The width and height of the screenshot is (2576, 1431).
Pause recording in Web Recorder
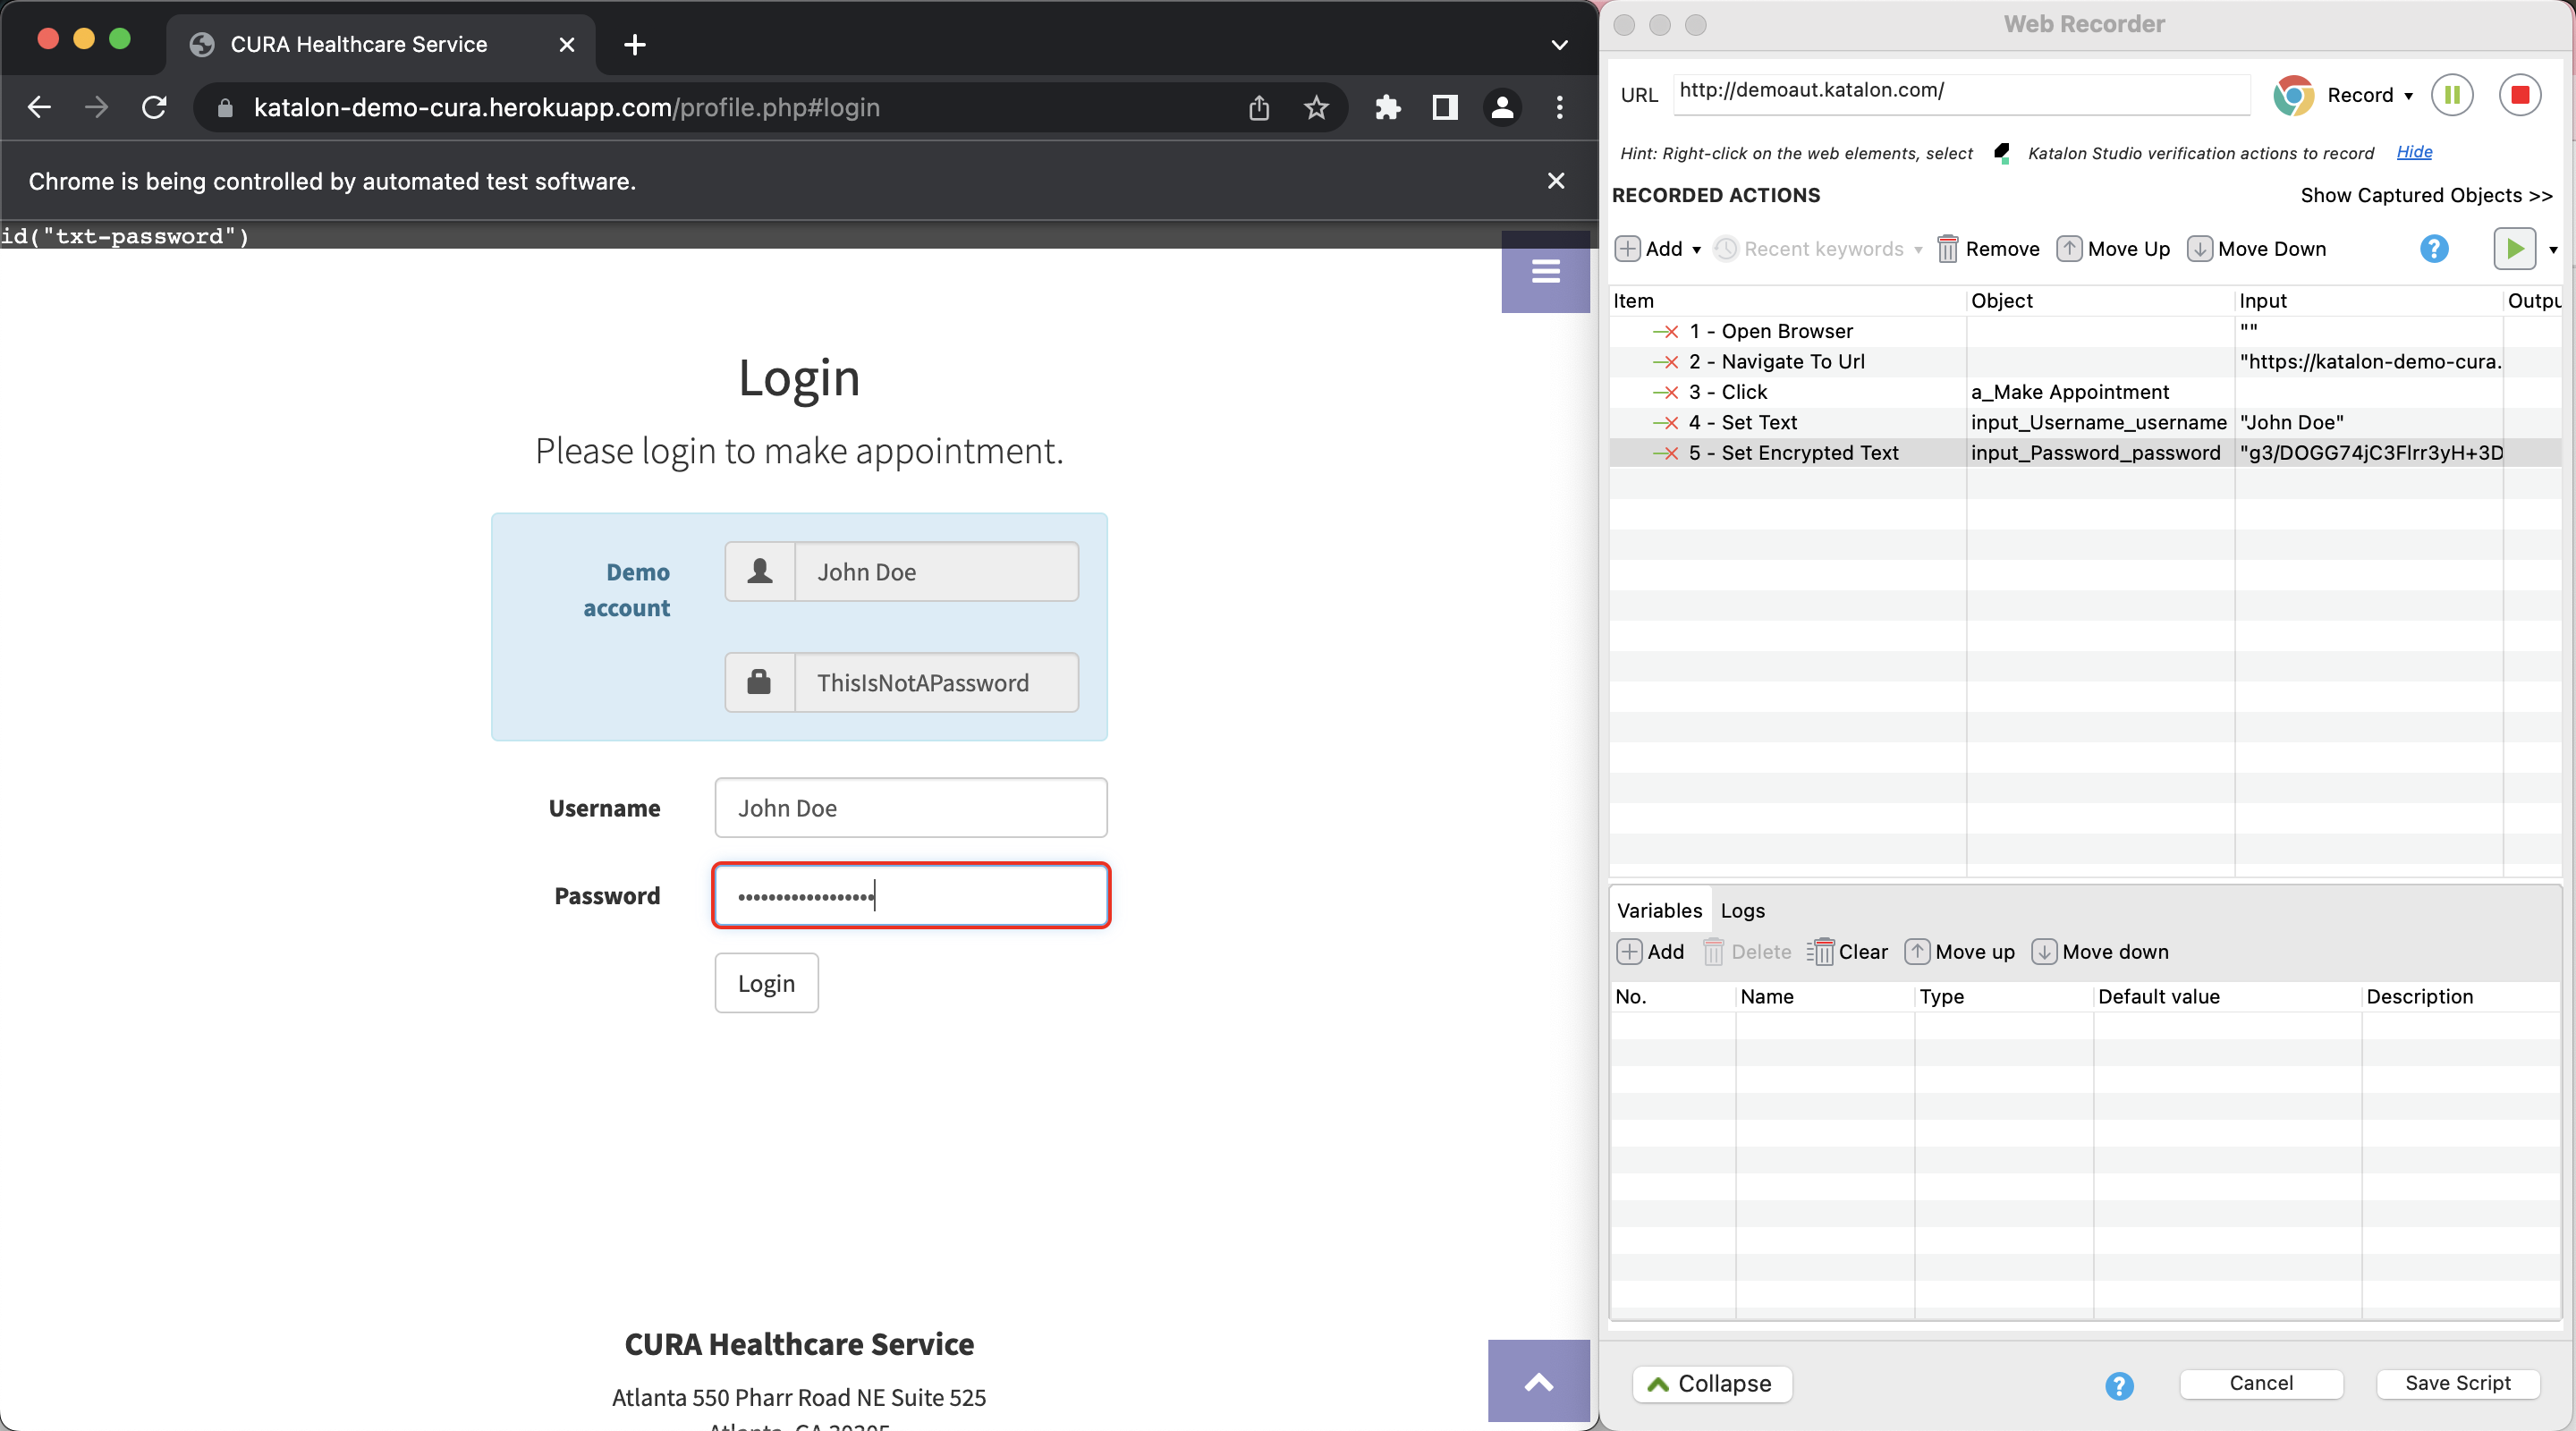tap(2452, 95)
